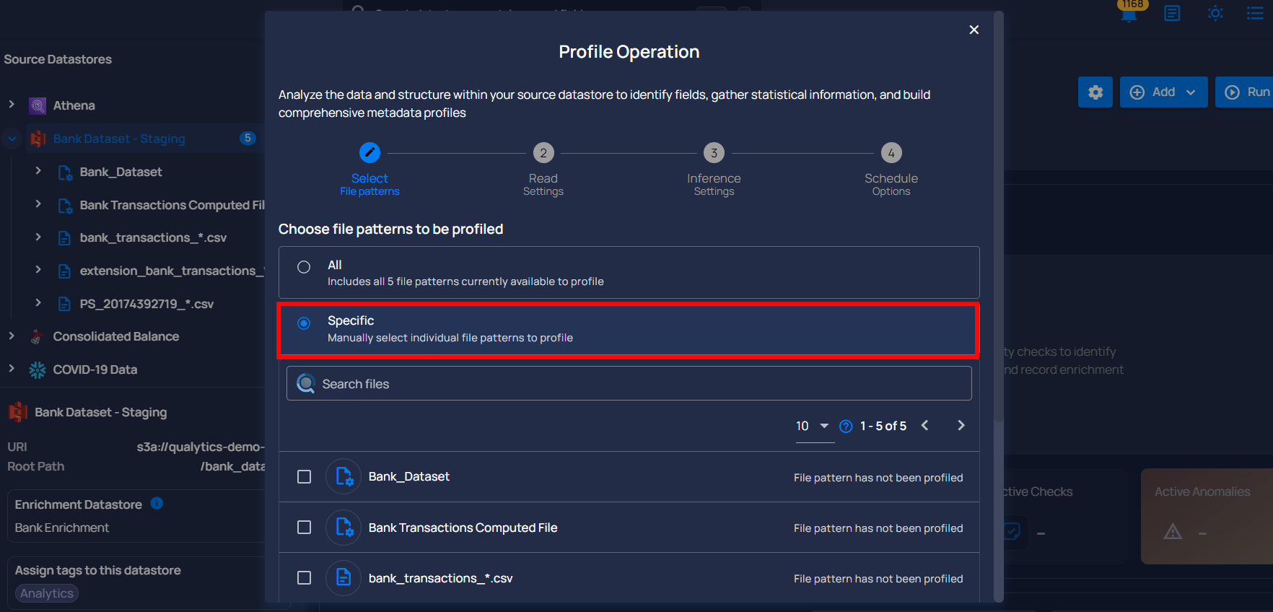Go to previous page of file patterns
1273x612 pixels.
pos(924,425)
